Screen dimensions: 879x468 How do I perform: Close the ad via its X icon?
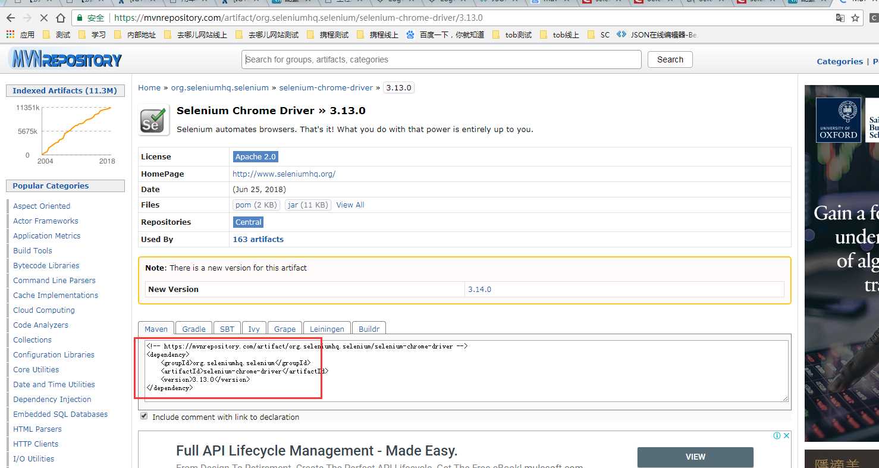pyautogui.click(x=786, y=436)
